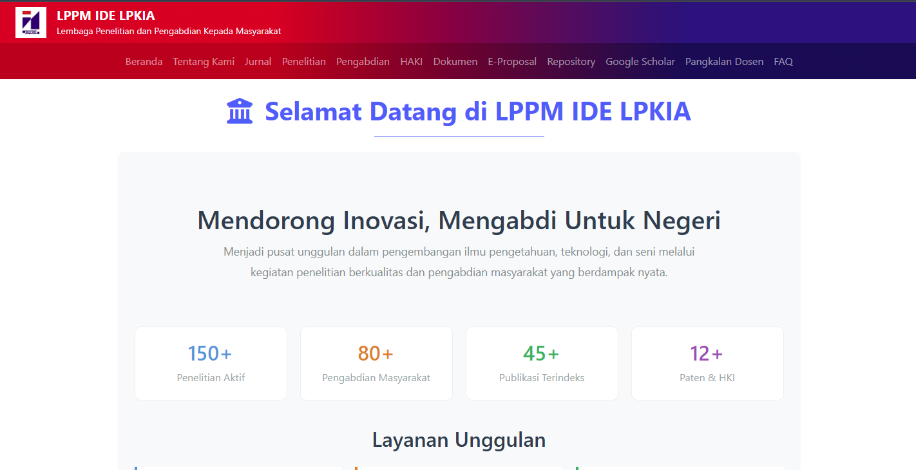Open the FAQ menu item

click(x=783, y=62)
